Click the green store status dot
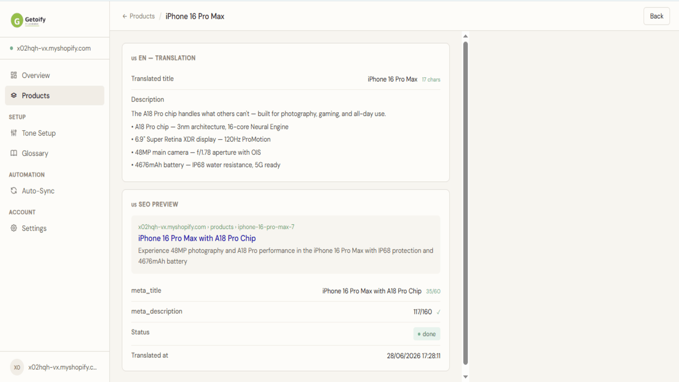Screen dimensions: 679x382 point(11,48)
